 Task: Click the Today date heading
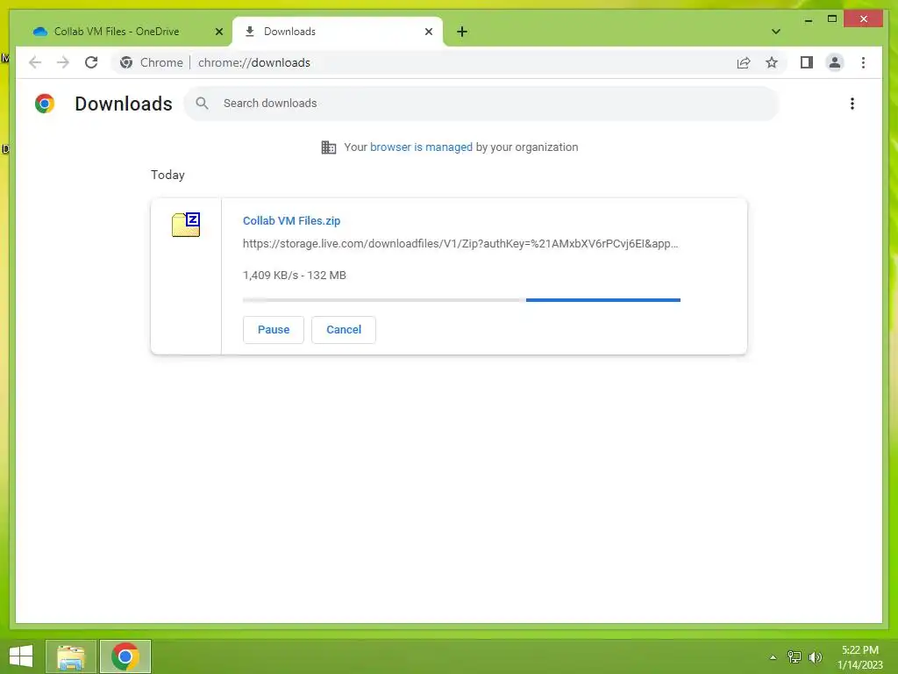click(167, 175)
